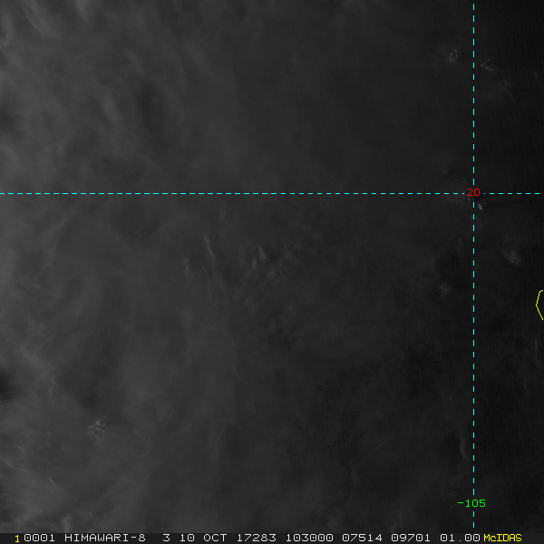
Task: Click the band number 3 in status line
Action: 167,538
